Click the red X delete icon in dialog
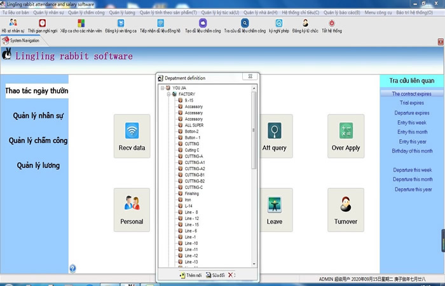This screenshot has height=286, width=445. (230, 275)
